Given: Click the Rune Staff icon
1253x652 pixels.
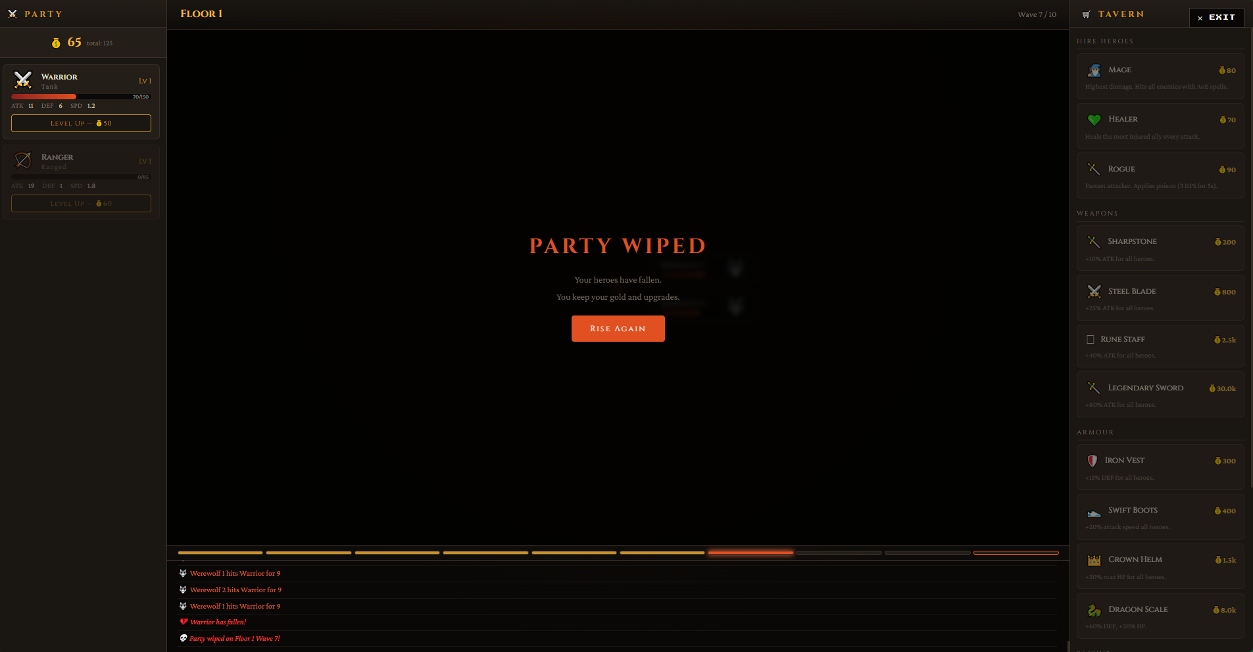Looking at the screenshot, I should (x=1091, y=339).
